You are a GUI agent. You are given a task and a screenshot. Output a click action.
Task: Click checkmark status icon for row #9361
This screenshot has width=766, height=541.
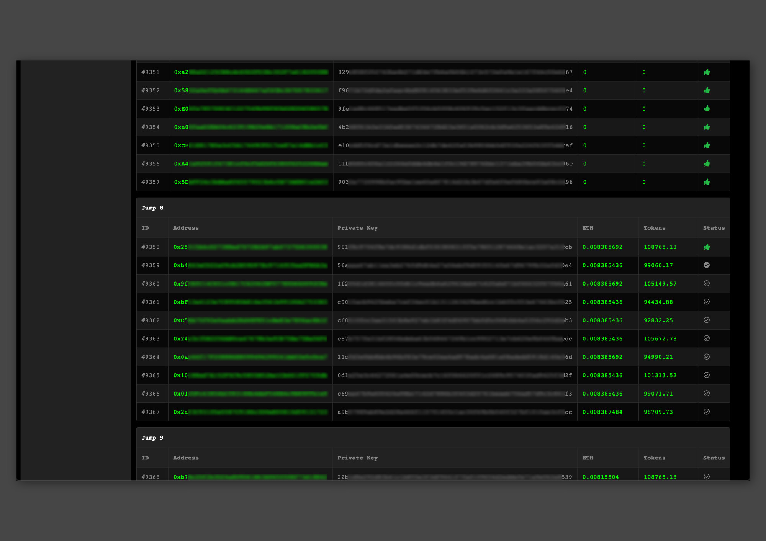click(707, 302)
